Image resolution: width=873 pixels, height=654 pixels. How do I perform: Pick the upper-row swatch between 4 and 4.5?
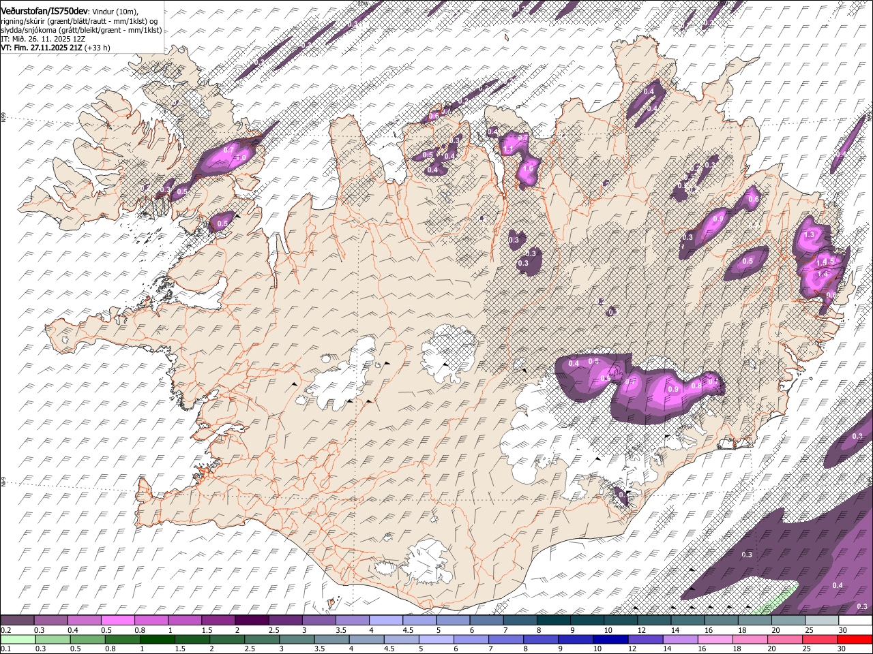coord(386,620)
